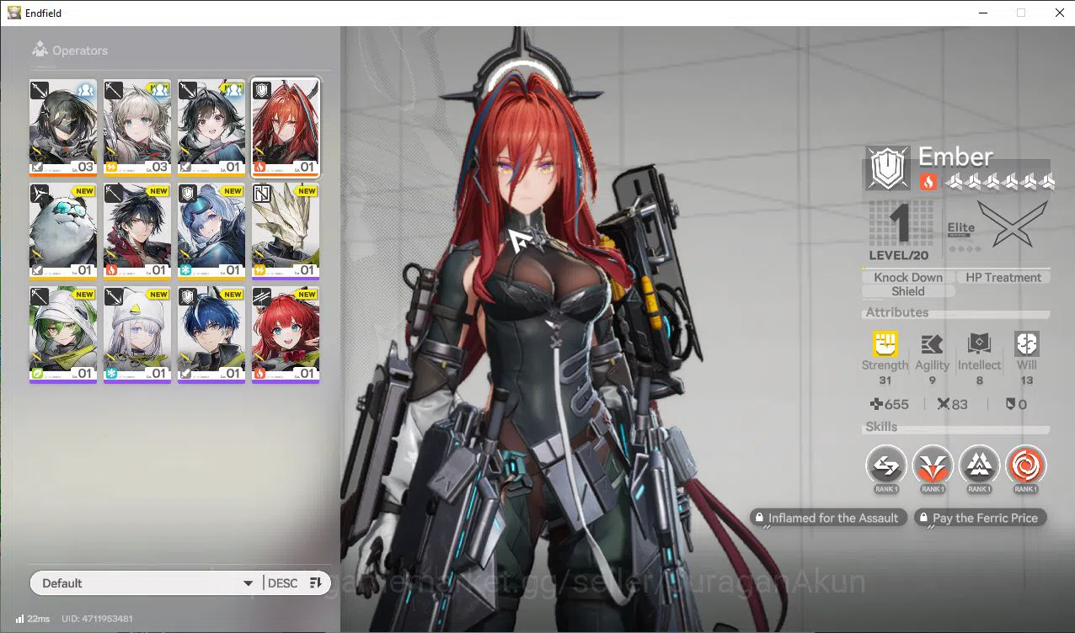Click the locked Inflamed for the Assault talent
The image size is (1075, 633).
pyautogui.click(x=829, y=518)
